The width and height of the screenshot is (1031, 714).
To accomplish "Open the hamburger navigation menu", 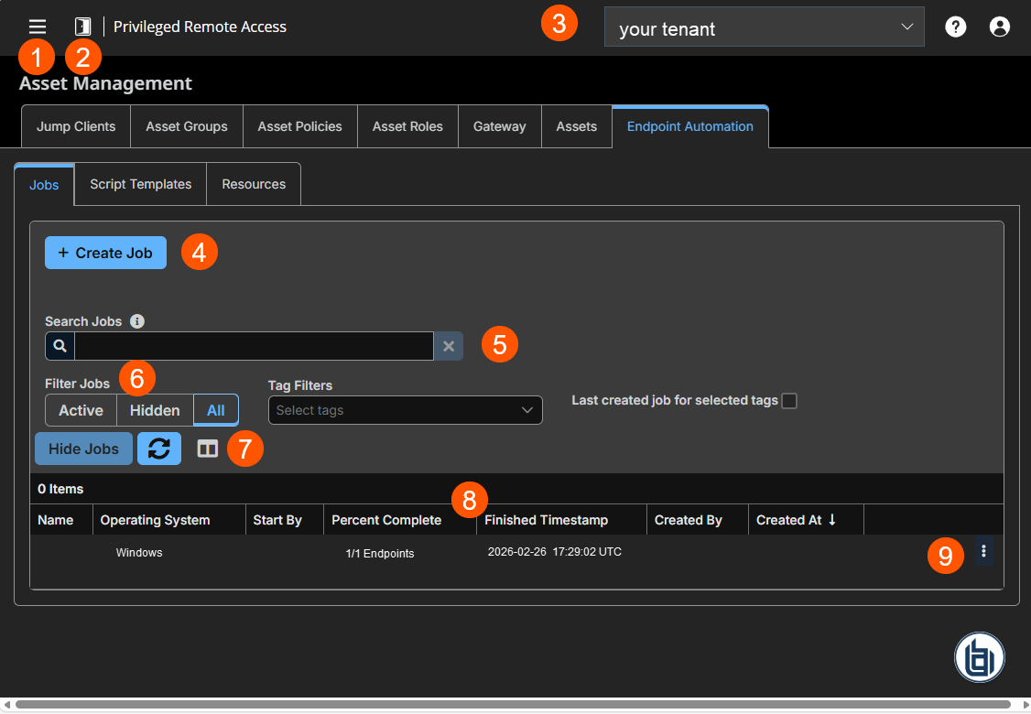I will (37, 27).
